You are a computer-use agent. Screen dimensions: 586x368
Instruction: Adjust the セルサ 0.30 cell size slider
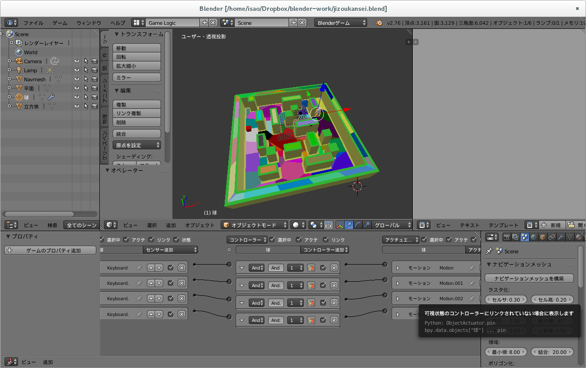[x=506, y=300]
